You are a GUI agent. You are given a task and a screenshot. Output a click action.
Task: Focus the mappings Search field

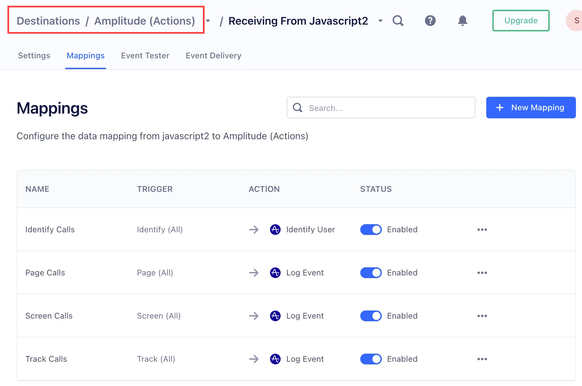(x=381, y=108)
